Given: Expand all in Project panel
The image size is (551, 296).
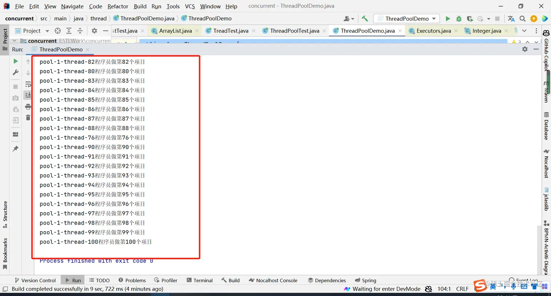Looking at the screenshot, I should 69,31.
